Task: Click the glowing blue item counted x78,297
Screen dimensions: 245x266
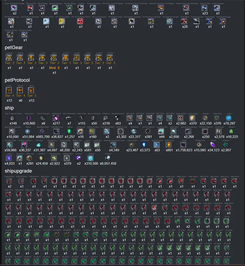Action: click(x=229, y=118)
